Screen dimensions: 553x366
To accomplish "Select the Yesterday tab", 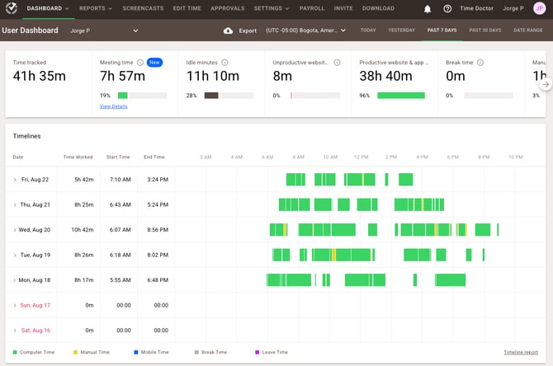I will (401, 30).
